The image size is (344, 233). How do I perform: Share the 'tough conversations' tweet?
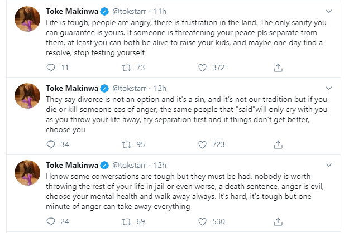(x=278, y=222)
